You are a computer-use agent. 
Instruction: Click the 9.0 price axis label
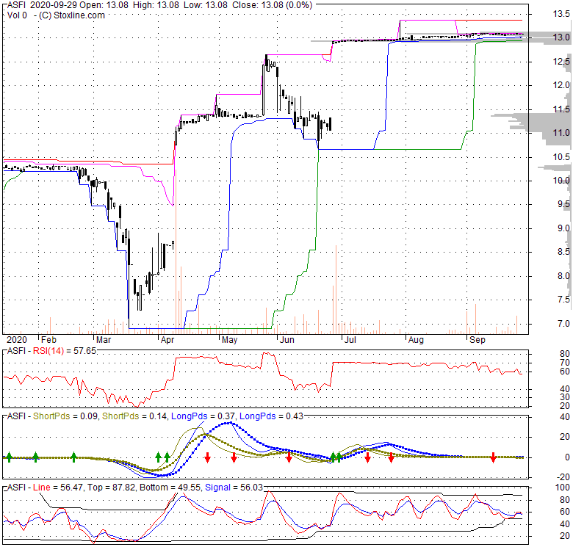[x=563, y=228]
